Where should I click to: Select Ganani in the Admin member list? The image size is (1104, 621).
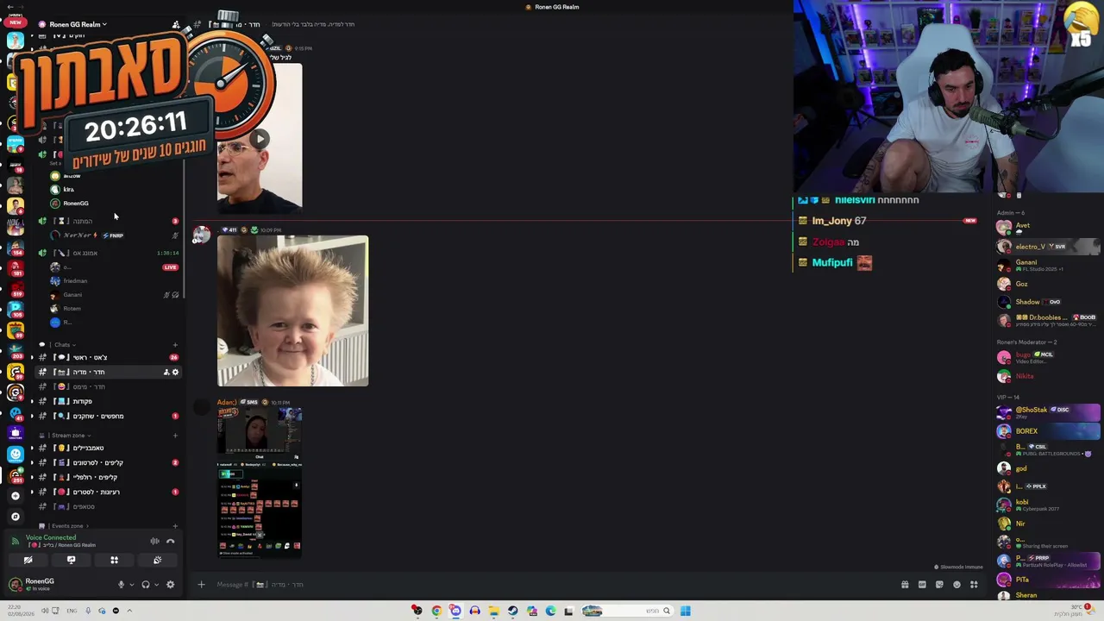tap(1048, 266)
